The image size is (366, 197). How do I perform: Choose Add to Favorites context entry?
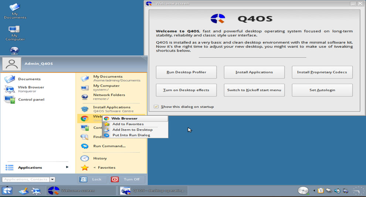click(x=135, y=124)
